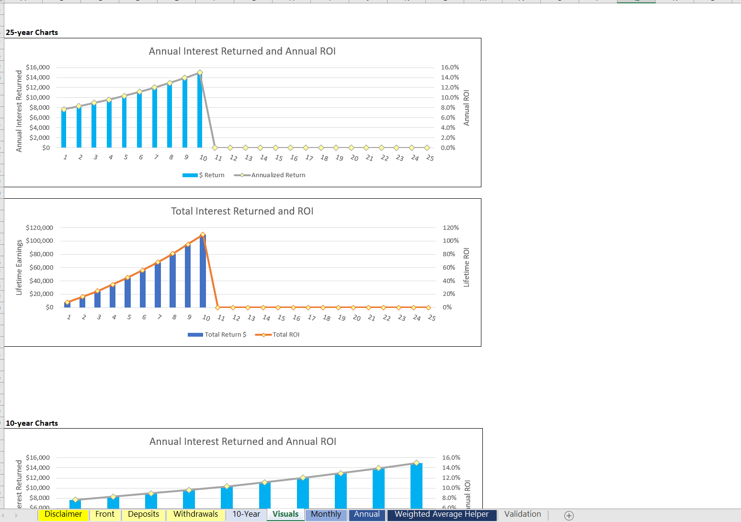Viewport: 741px width, 522px height.
Task: Click the Annual ROI axis title in 25-year chart
Action: click(x=467, y=108)
